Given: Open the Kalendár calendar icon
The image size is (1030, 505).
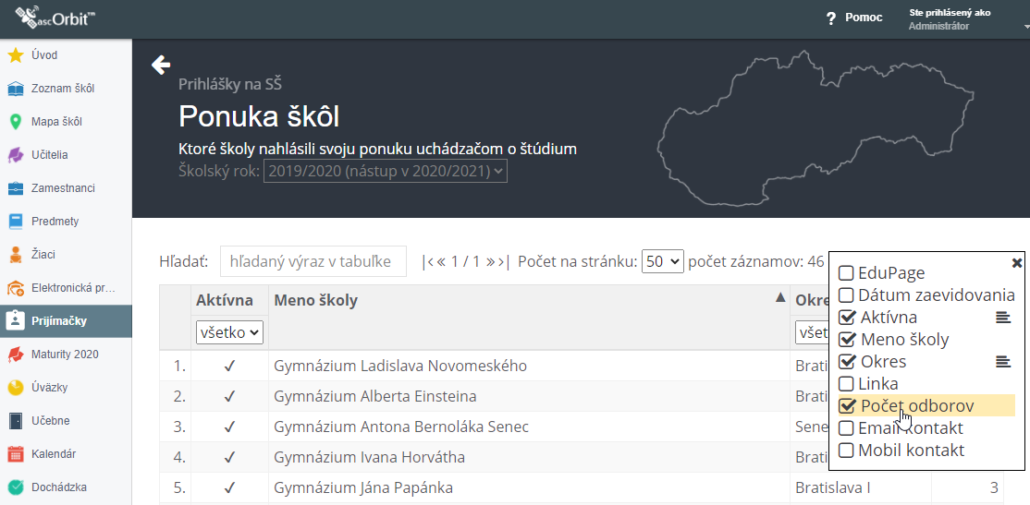Looking at the screenshot, I should click(16, 454).
